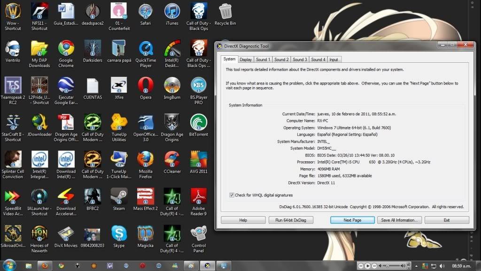The height and width of the screenshot is (271, 481).
Task: Go to Next Page in DxDiag
Action: (352, 220)
